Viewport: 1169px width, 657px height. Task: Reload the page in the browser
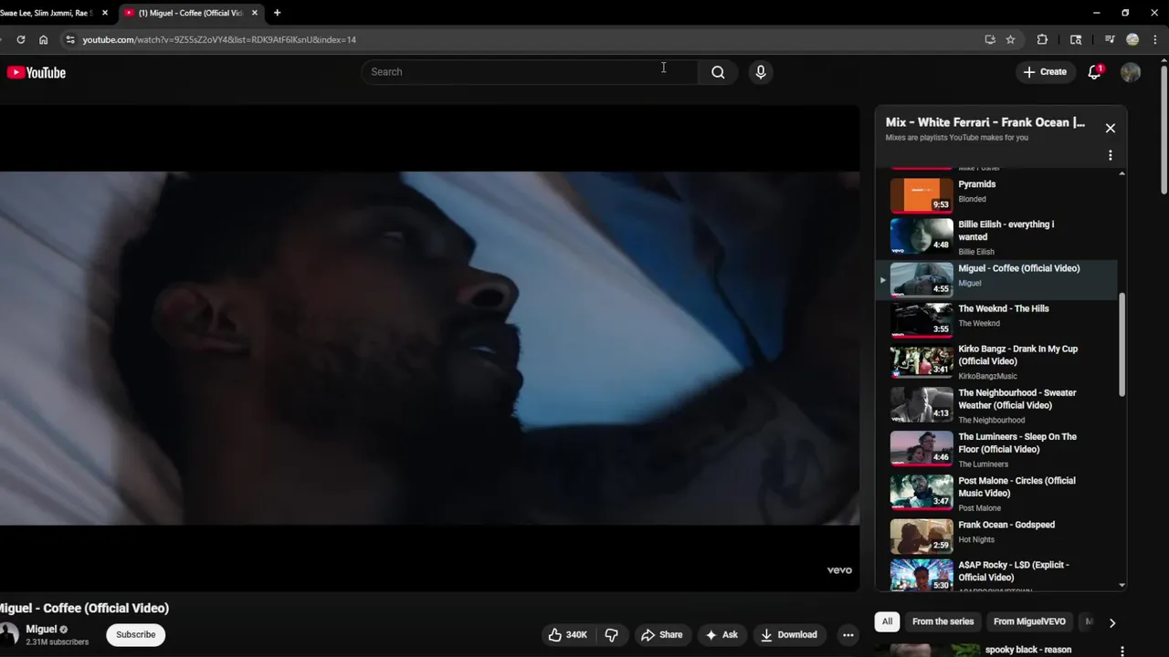[x=20, y=39]
